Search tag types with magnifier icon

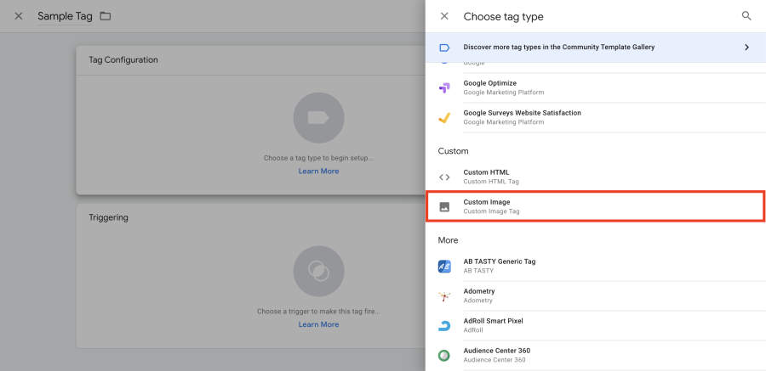pos(746,16)
